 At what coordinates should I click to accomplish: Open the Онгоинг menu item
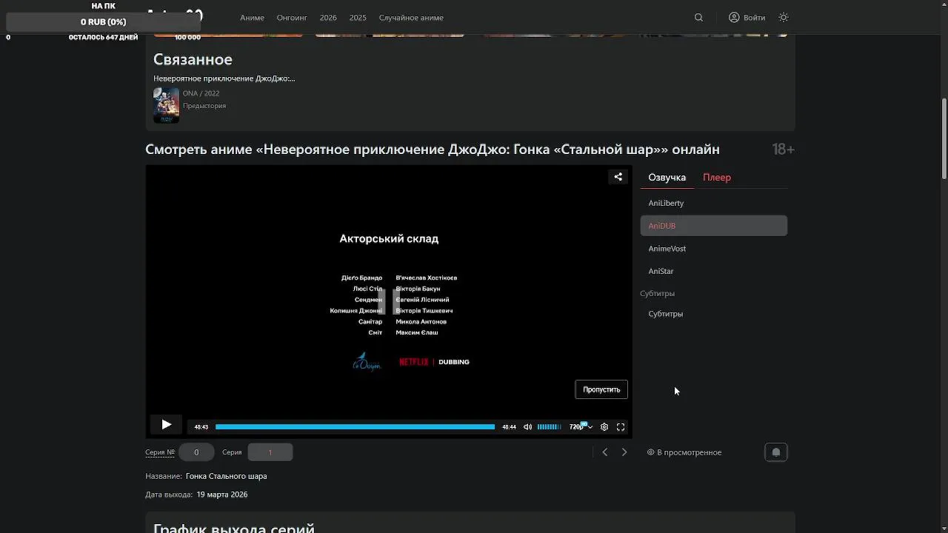point(292,18)
